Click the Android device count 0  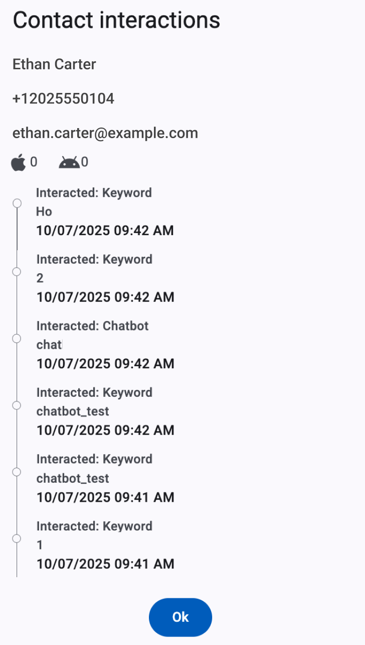[85, 162]
